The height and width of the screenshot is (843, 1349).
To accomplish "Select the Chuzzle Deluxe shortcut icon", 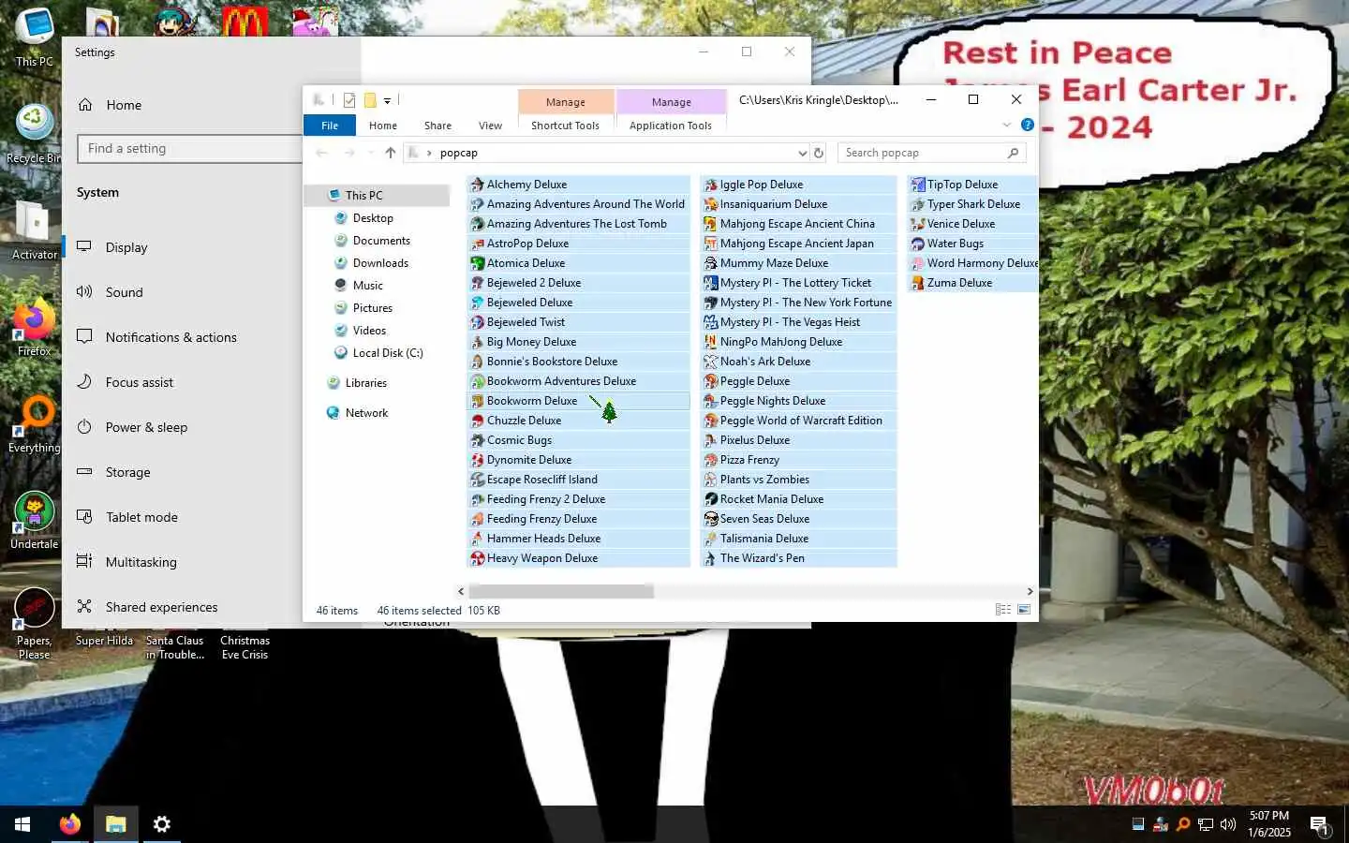I will click(x=478, y=421).
